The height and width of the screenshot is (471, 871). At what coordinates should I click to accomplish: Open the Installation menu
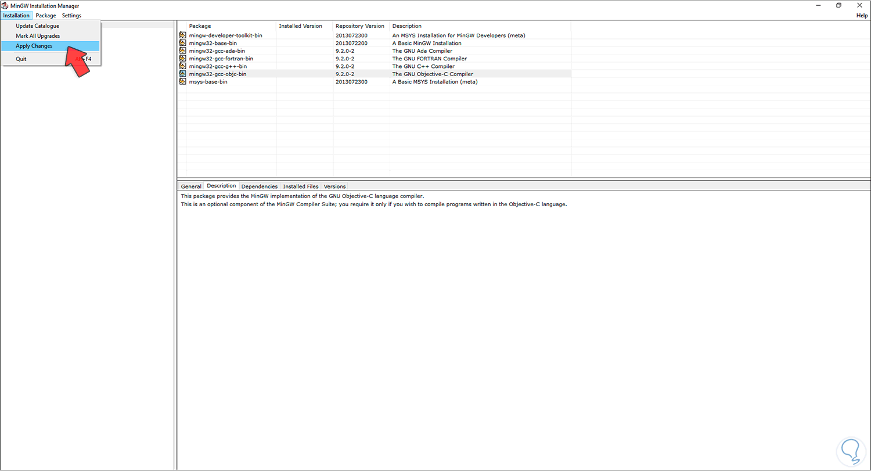tap(16, 15)
